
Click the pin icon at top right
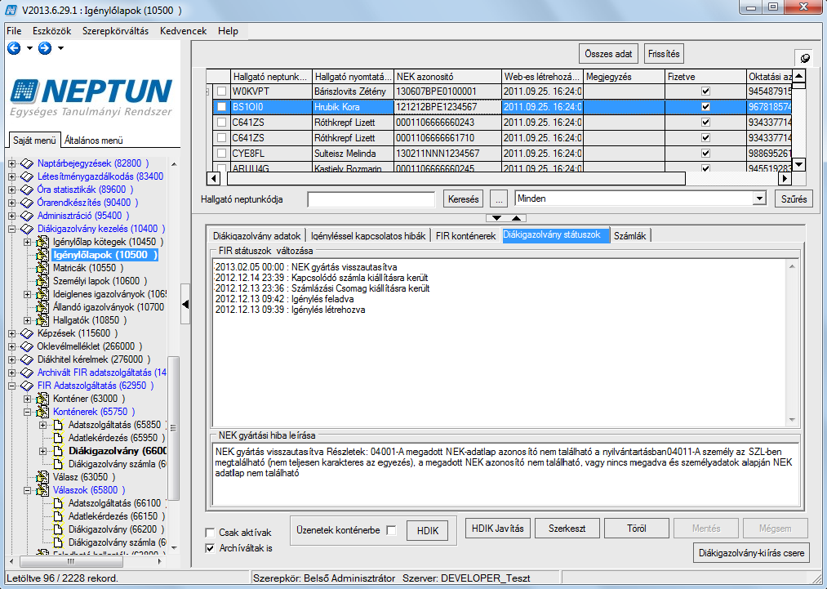click(805, 58)
